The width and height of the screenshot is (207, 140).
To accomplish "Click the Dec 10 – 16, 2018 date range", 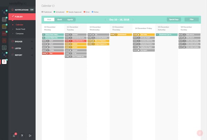I will pos(119,20).
